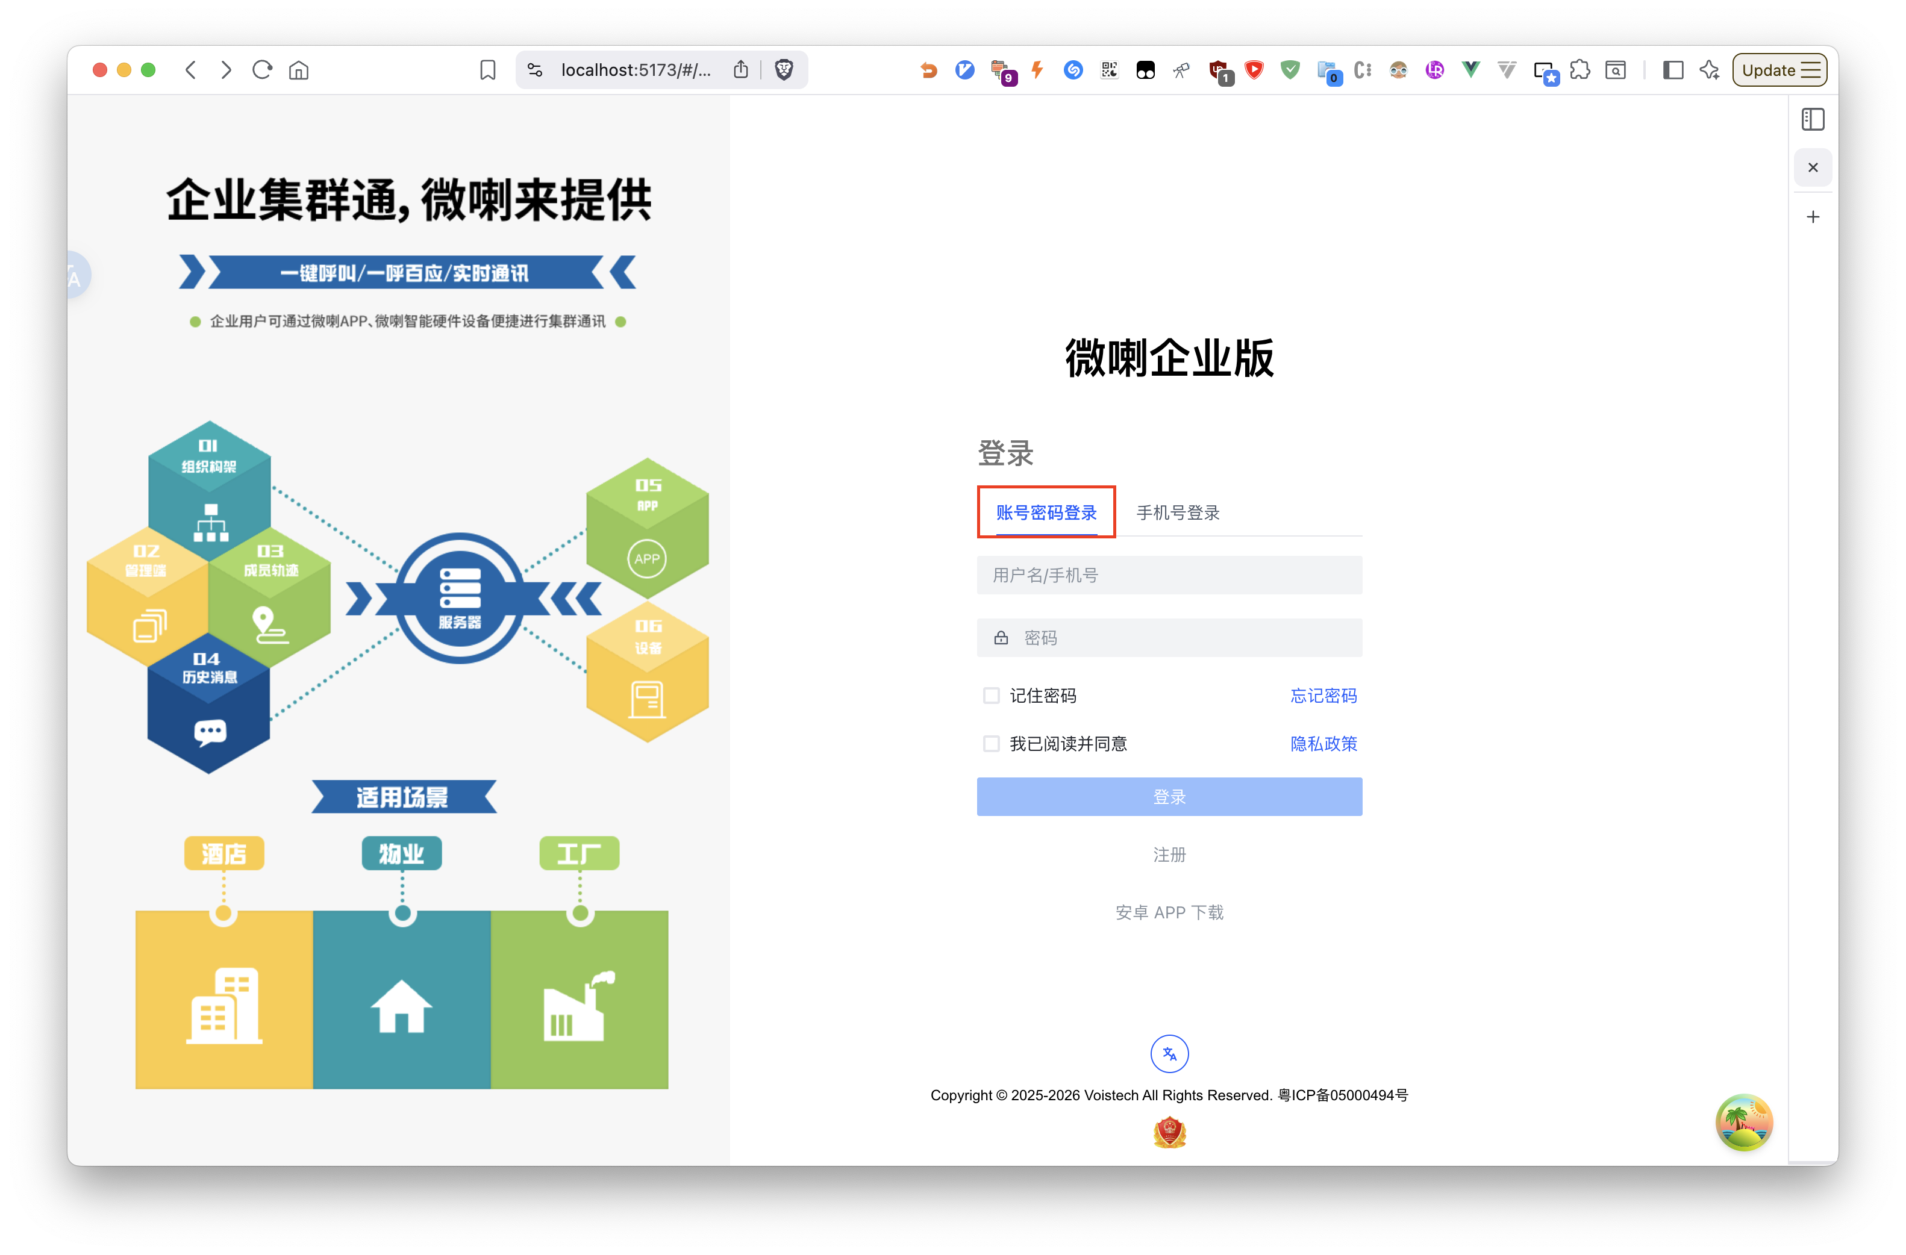This screenshot has width=1906, height=1255.
Task: Open the uBlock Origin shield extension
Action: pos(1219,71)
